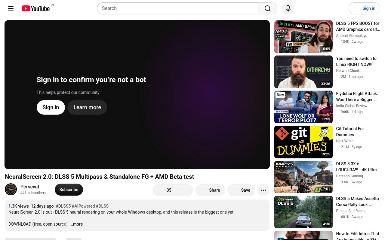Save the video to a playlist

(x=241, y=190)
